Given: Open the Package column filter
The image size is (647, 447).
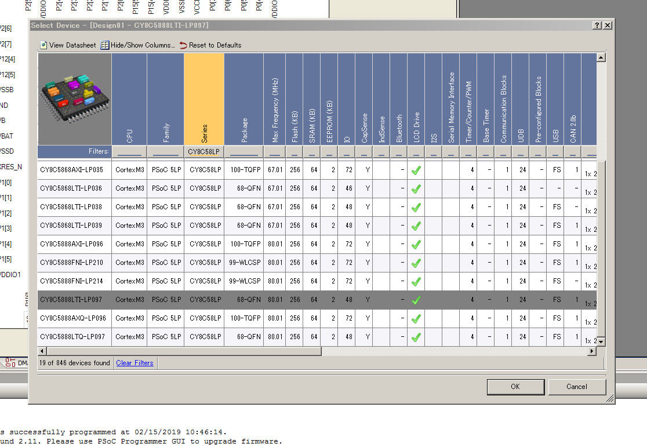Looking at the screenshot, I should pyautogui.click(x=244, y=152).
